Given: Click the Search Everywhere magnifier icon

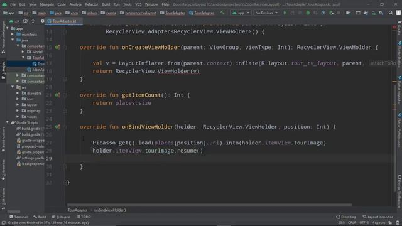Looking at the screenshot, I should pos(391,13).
